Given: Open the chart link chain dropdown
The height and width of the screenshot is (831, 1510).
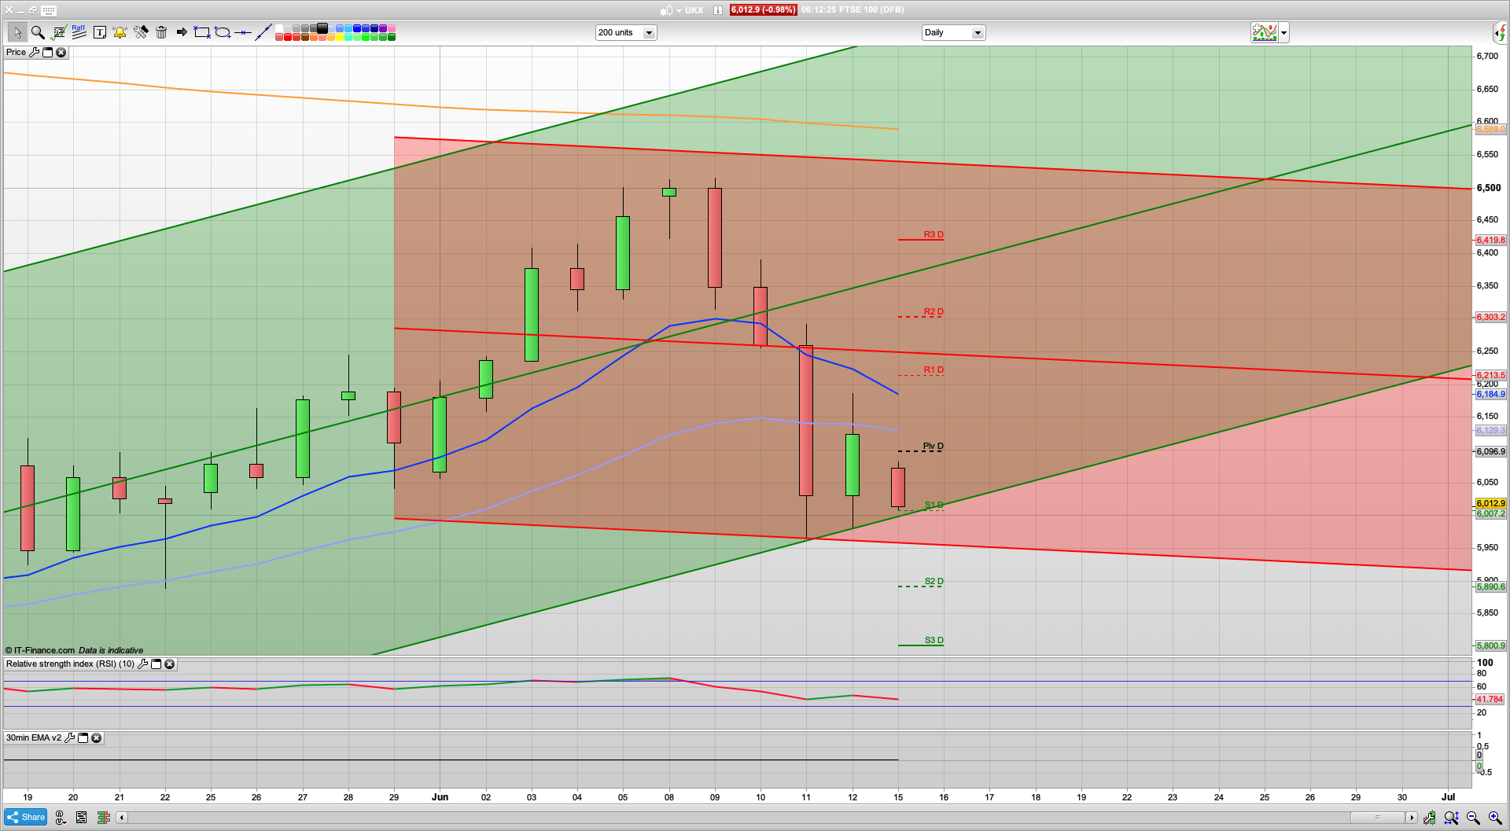Looking at the screenshot, I should coord(60,818).
